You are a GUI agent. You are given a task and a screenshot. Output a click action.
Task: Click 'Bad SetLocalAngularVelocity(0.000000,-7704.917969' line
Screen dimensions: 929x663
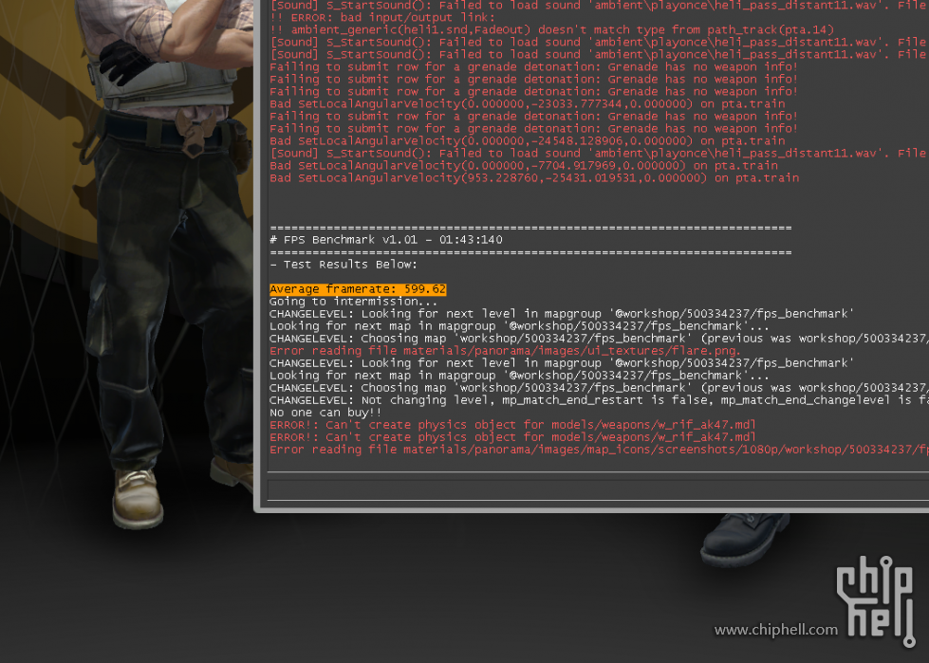pyautogui.click(x=524, y=166)
